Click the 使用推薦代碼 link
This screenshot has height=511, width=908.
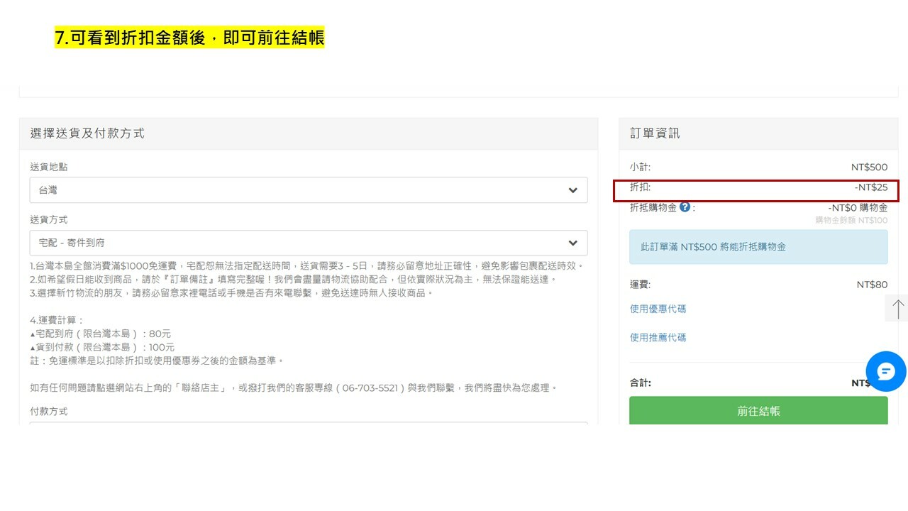point(658,337)
